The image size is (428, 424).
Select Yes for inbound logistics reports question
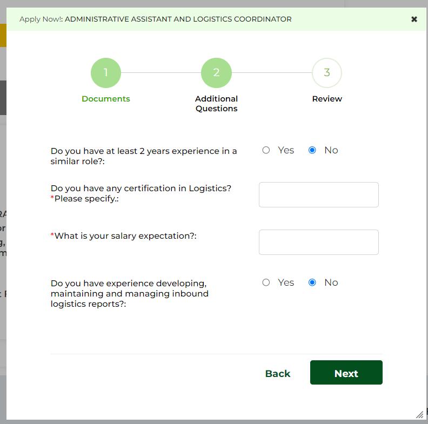click(266, 282)
